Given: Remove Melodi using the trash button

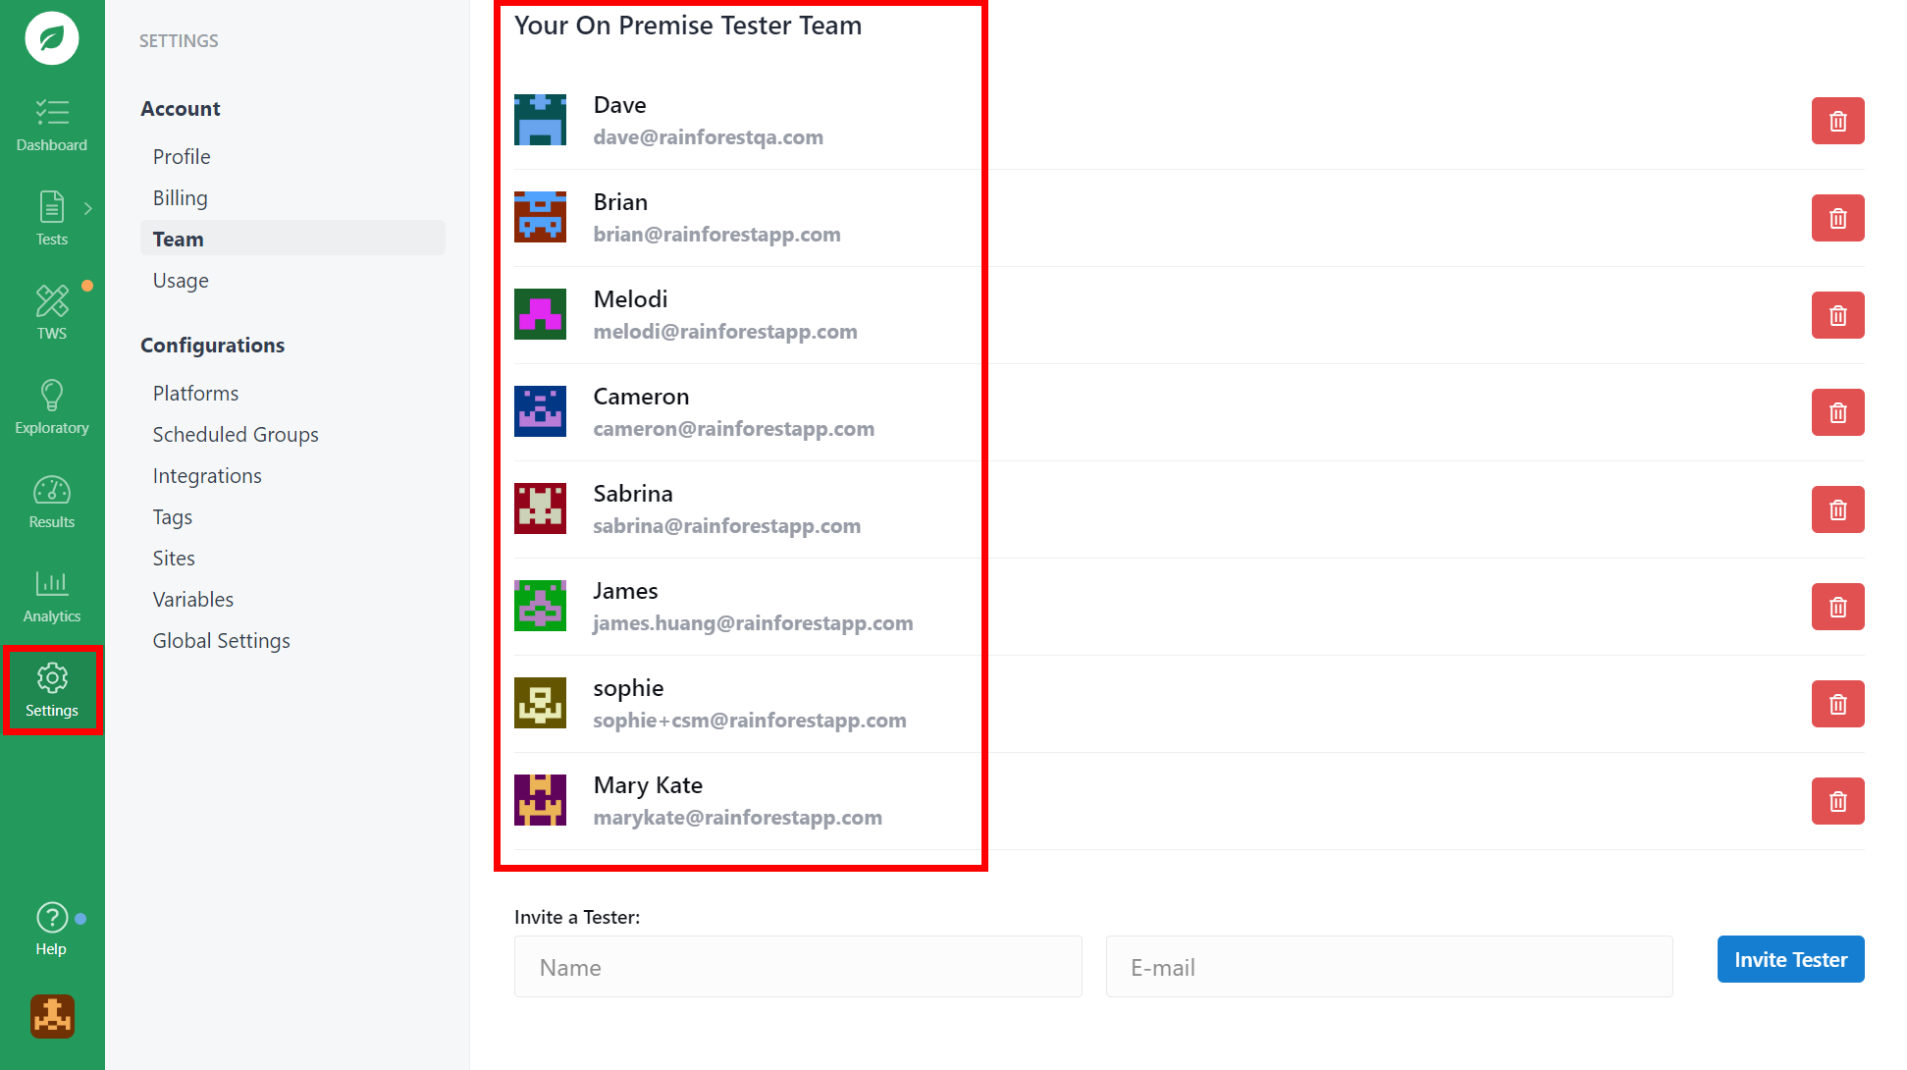Looking at the screenshot, I should coord(1837,315).
